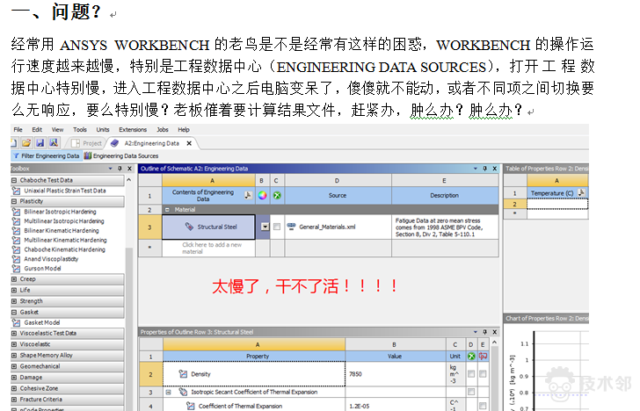Close the A2:Engineering Data tab
The width and height of the screenshot is (640, 411).
click(189, 143)
